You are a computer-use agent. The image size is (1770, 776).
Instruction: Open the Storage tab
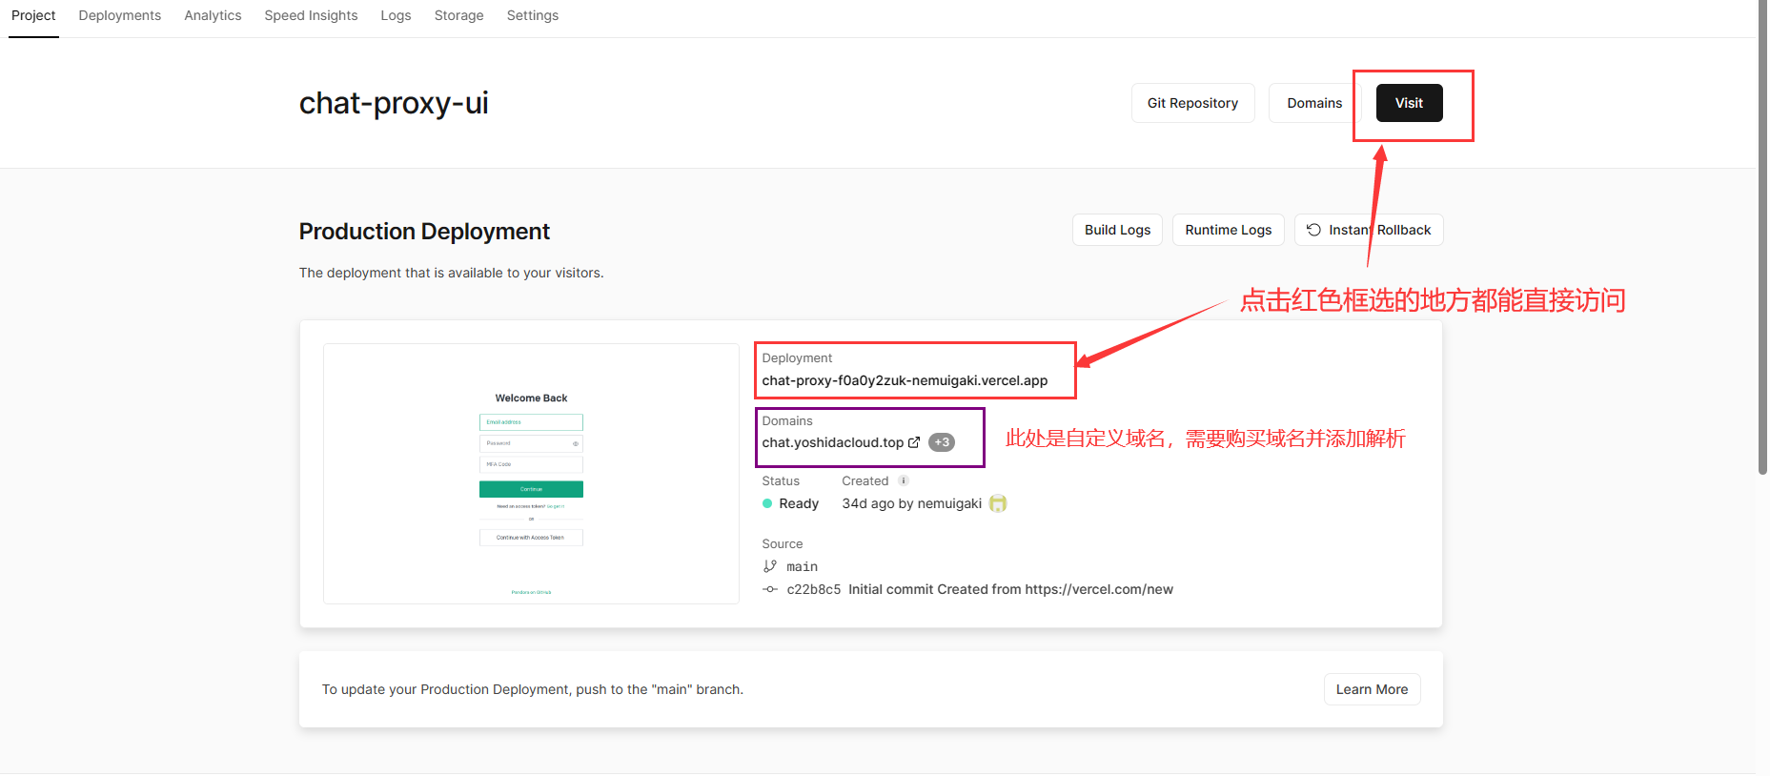pos(458,15)
